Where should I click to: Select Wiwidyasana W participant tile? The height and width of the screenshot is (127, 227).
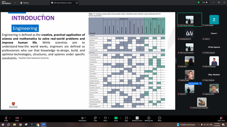(189, 34)
